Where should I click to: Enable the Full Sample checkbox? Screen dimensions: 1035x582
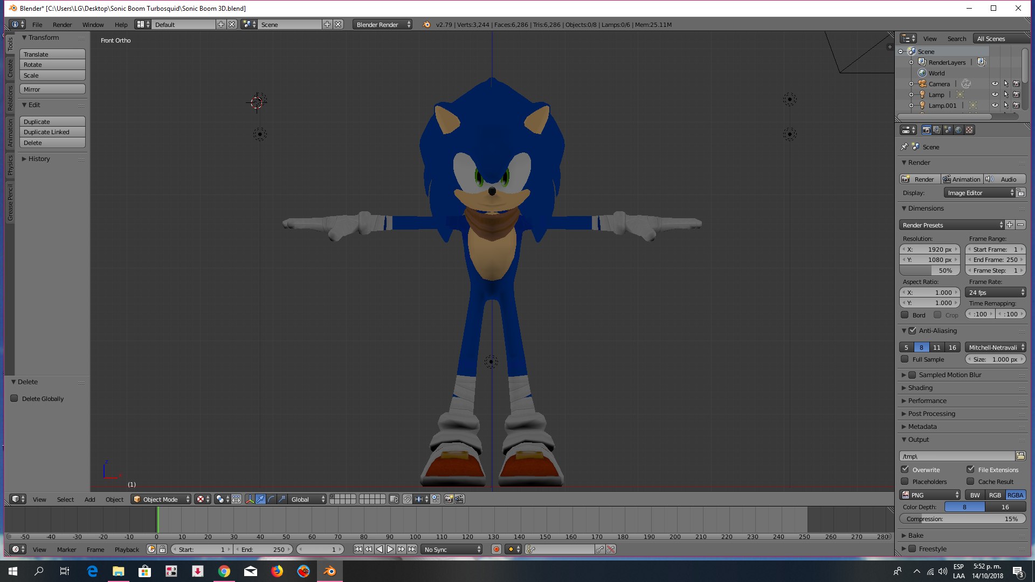(x=905, y=359)
